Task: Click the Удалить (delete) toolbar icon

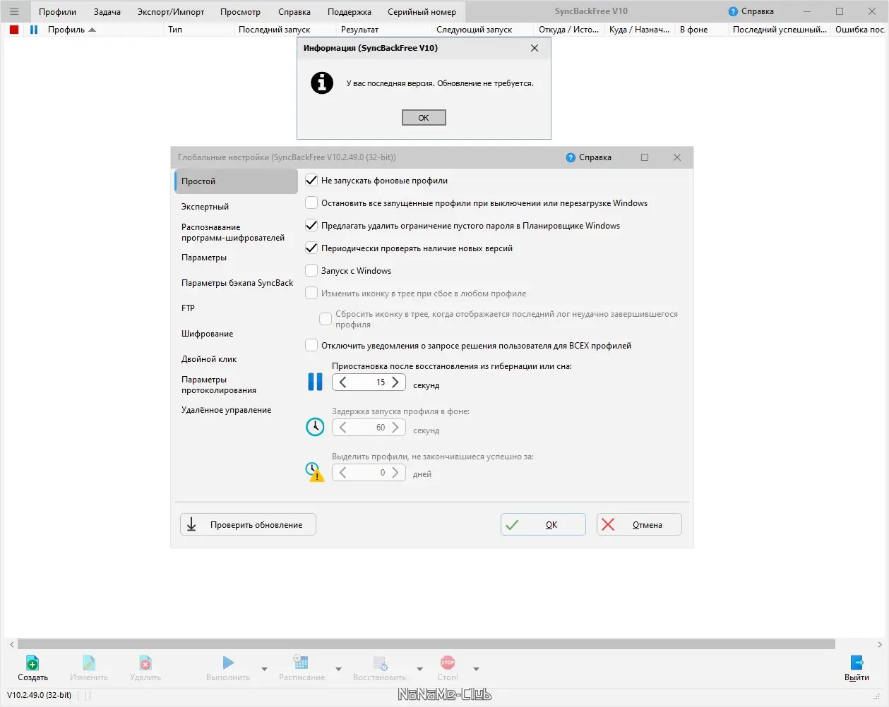Action: point(145,663)
